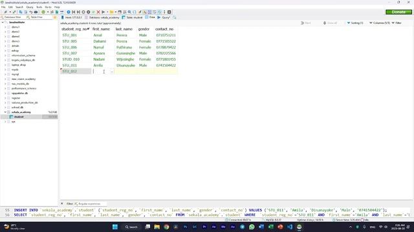414x232 pixels.
Task: Open the File menu
Action: [3, 7]
